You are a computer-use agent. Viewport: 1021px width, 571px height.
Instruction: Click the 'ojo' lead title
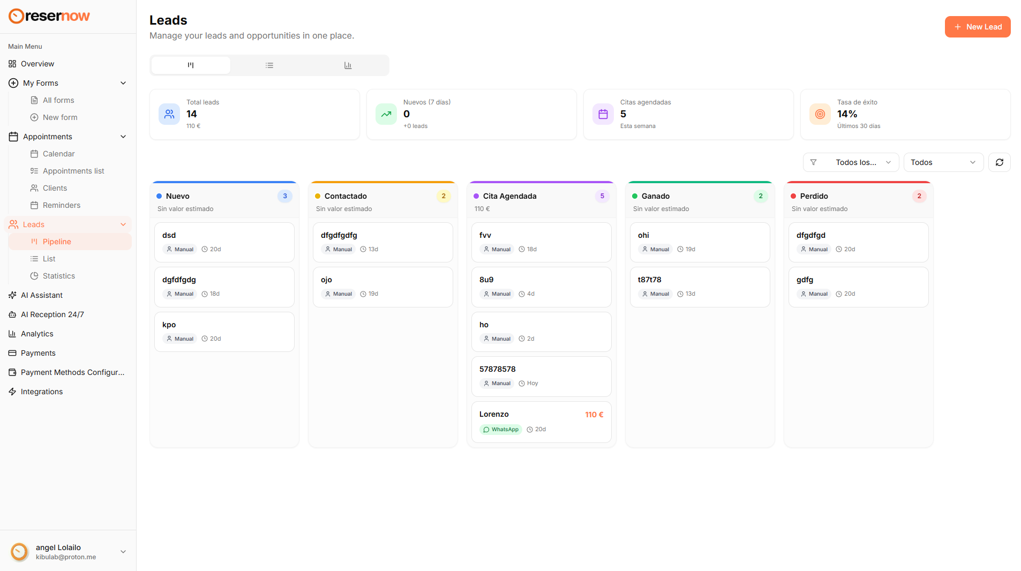coord(327,280)
